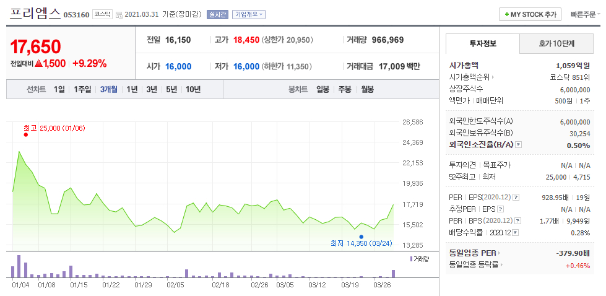The image size is (606, 296).
Task: Select 3개월 line chart period
Action: (108, 90)
